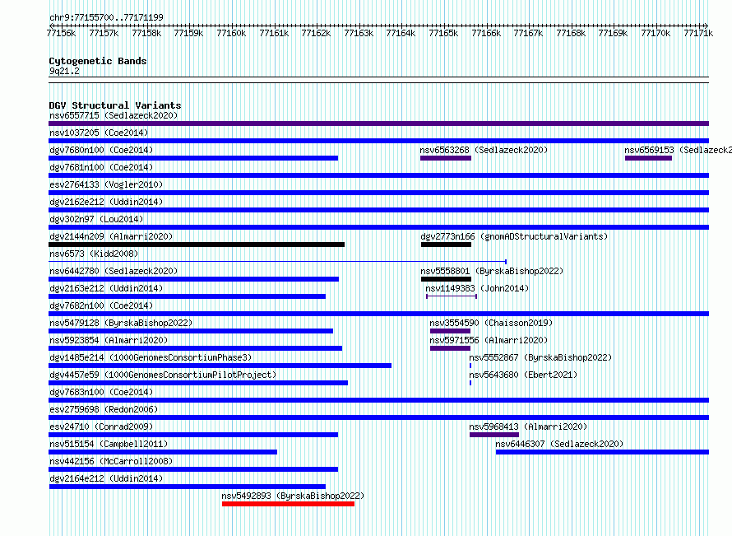Select the Cytogenetic Bands track title
This screenshot has width=732, height=536.
pos(98,61)
